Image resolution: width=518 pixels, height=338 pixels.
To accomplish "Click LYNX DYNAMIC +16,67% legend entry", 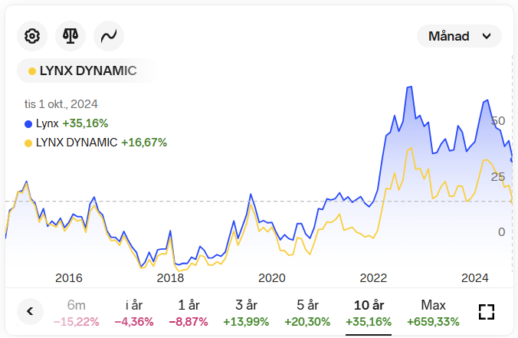I will [x=96, y=142].
